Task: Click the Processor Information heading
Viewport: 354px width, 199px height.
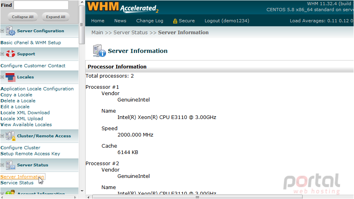Action: click(x=117, y=67)
